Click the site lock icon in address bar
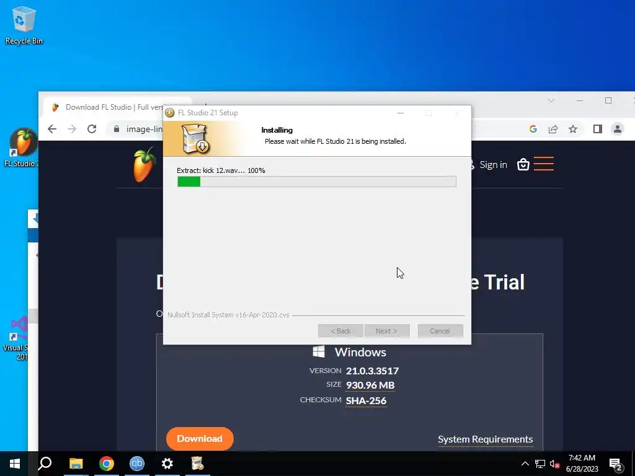 click(x=117, y=129)
